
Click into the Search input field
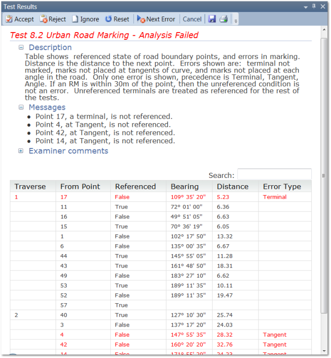click(x=275, y=175)
